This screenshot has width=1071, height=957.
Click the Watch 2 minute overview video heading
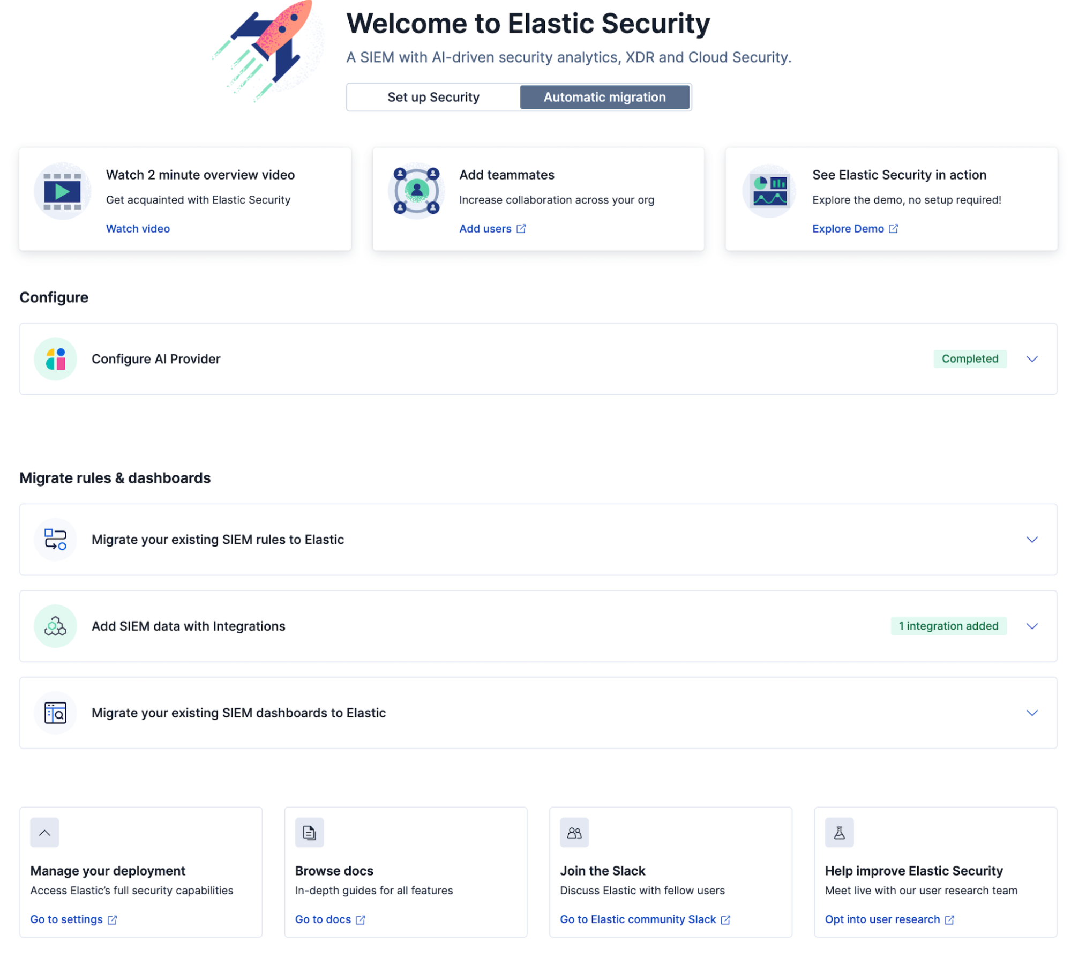click(200, 175)
